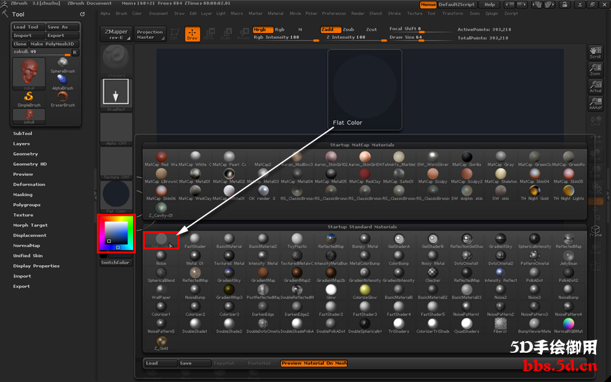Expand the Display Properties section
The height and width of the screenshot is (382, 611).
tap(36, 266)
